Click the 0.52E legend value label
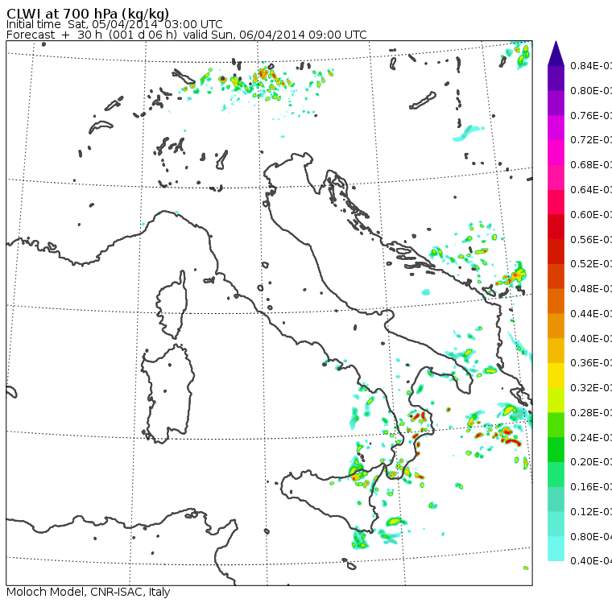Viewport: 612px width, 603px height. [x=591, y=264]
